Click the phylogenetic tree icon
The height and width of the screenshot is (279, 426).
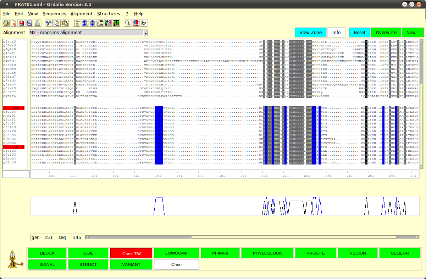100,23
